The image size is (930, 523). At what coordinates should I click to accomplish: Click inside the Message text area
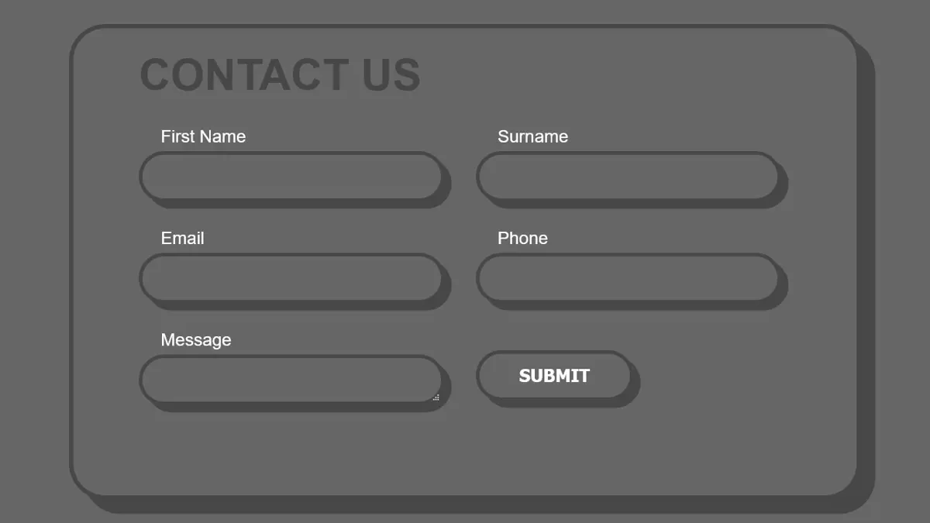(x=291, y=379)
